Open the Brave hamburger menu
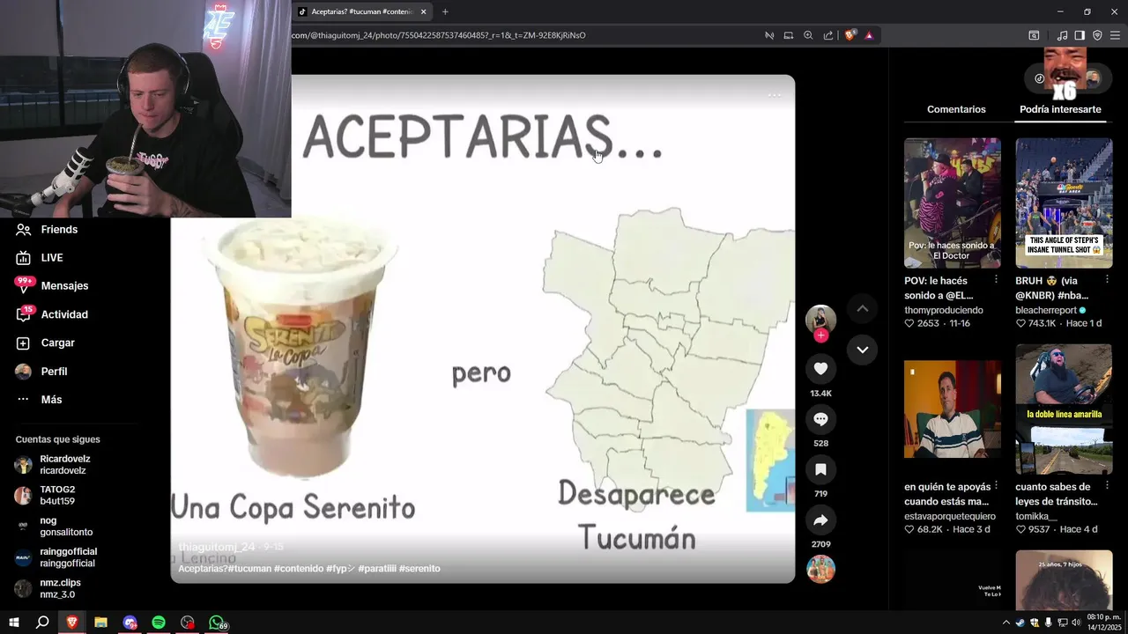 click(1115, 35)
